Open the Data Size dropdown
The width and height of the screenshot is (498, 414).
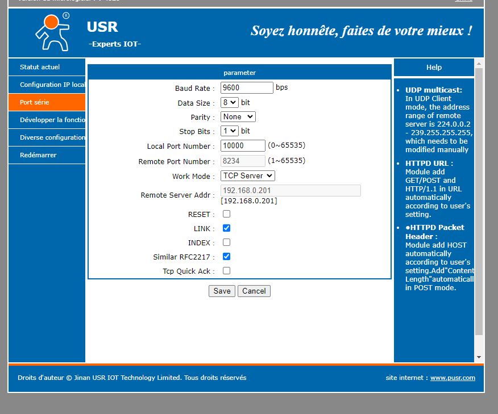coord(229,102)
